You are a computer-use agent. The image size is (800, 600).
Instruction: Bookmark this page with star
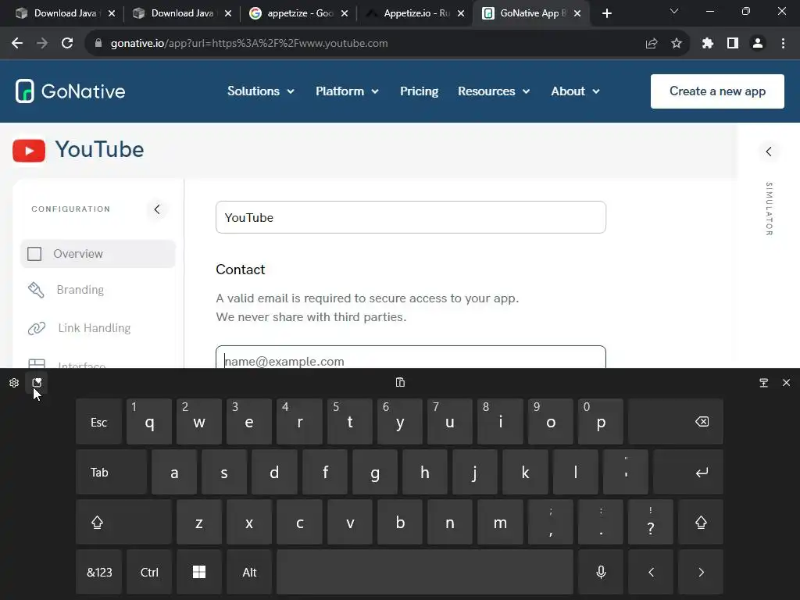[677, 44]
